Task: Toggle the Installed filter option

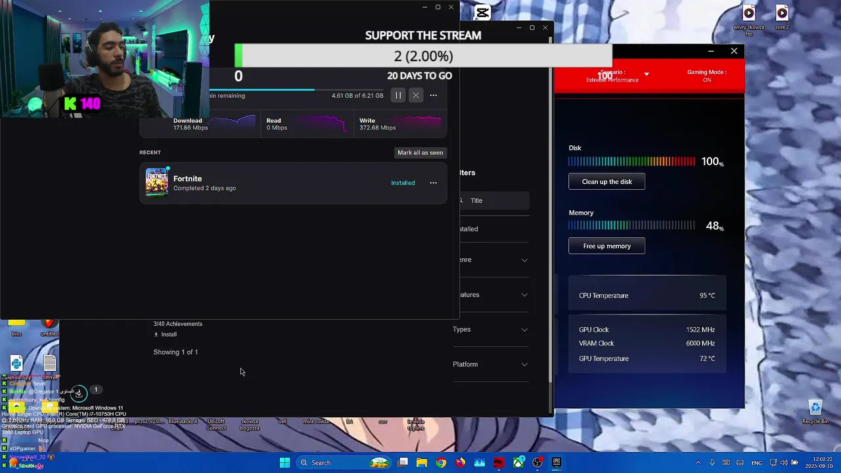Action: [493, 229]
